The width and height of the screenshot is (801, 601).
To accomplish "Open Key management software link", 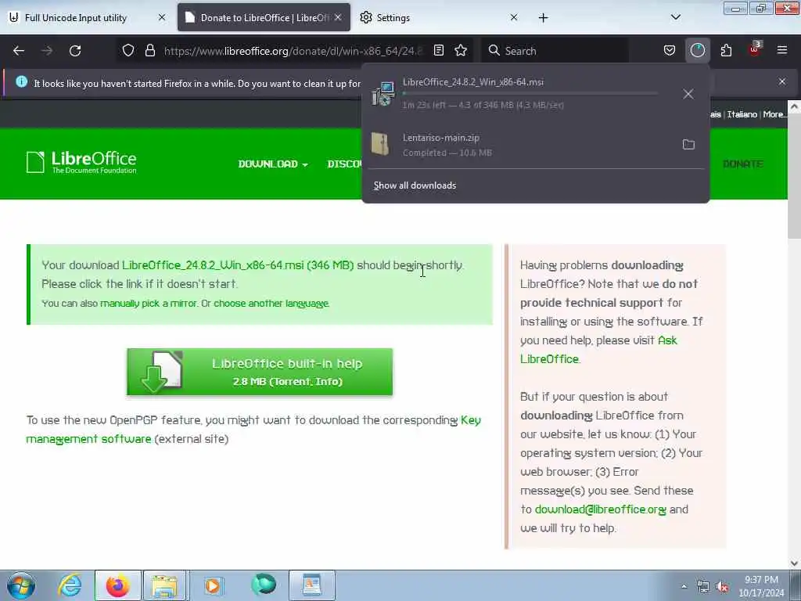I will pyautogui.click(x=253, y=430).
